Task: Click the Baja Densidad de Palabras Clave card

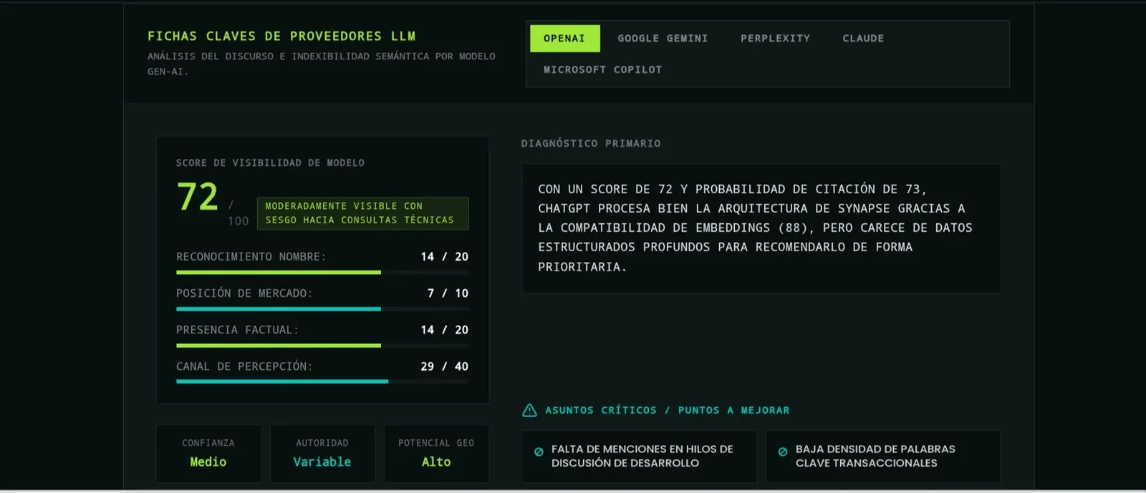Action: 882,457
